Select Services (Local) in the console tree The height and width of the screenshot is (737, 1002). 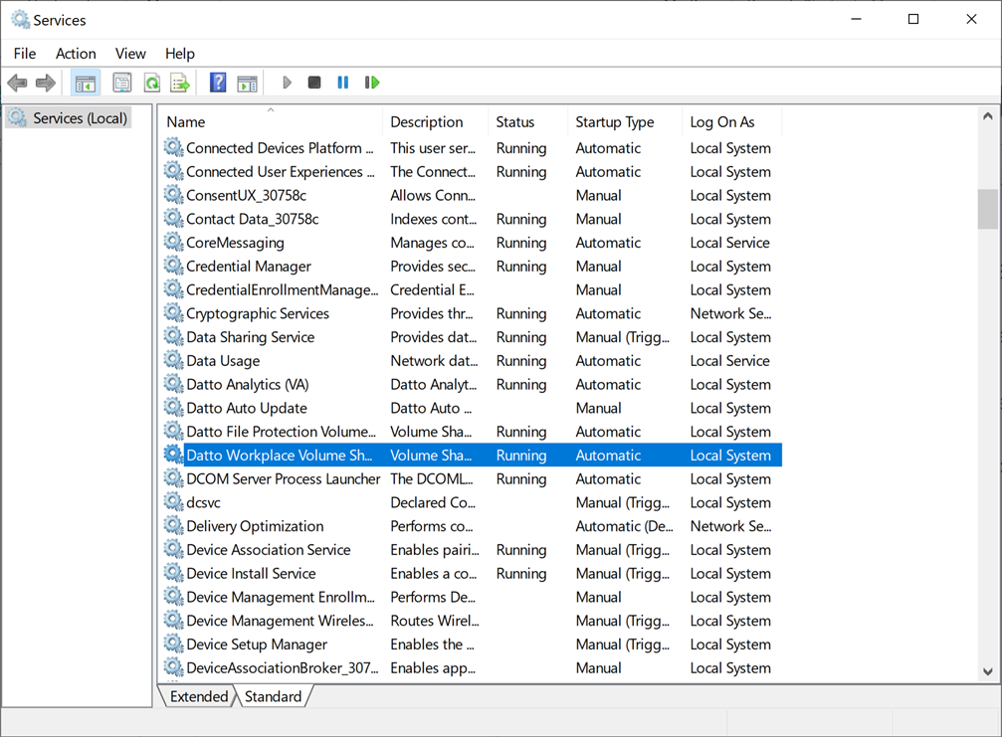click(x=80, y=118)
